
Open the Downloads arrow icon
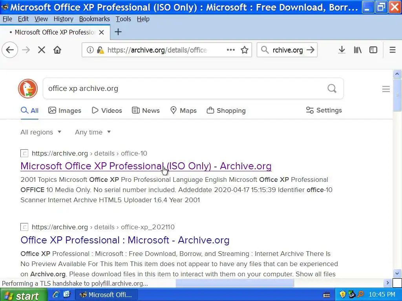pos(342,50)
